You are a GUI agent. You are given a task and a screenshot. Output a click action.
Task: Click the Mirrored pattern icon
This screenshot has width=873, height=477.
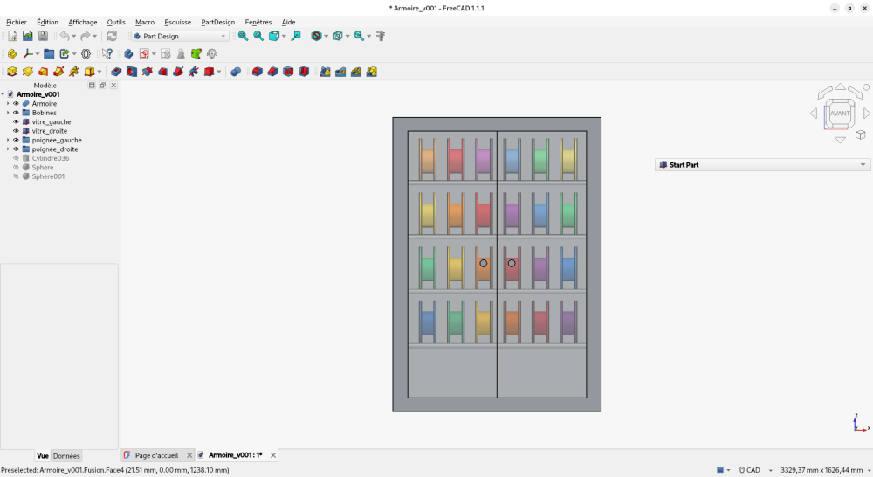click(x=325, y=72)
